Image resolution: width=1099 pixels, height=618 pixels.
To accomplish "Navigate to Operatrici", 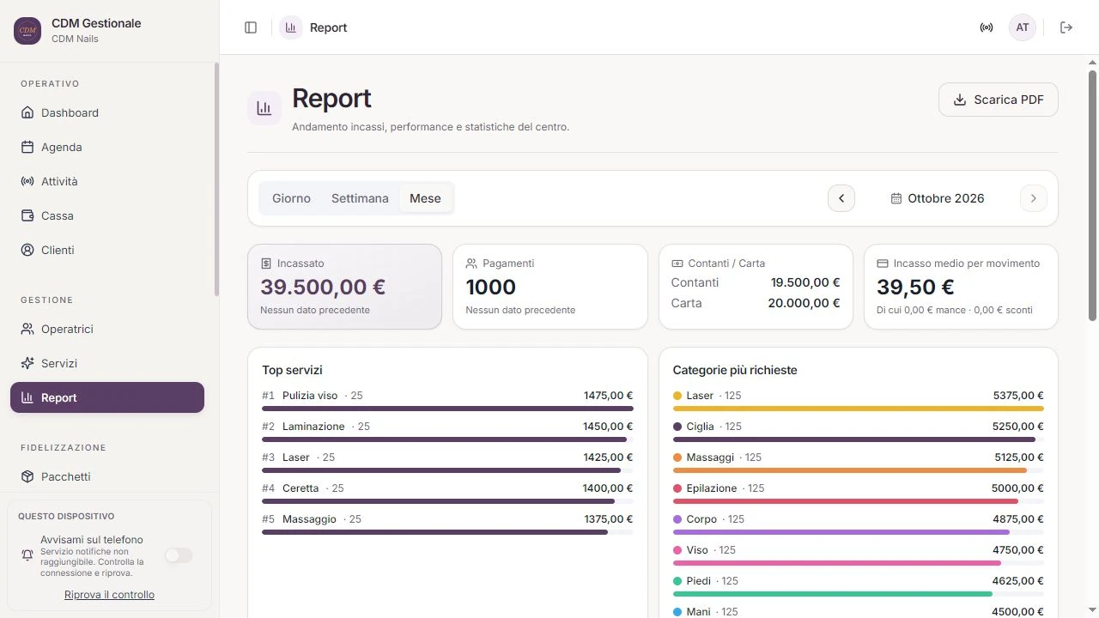I will coord(107,329).
